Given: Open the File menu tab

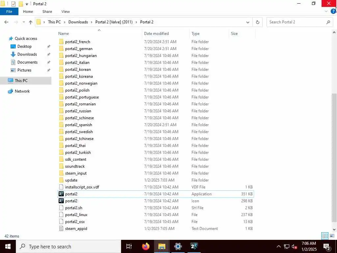Looking at the screenshot, I should click(9, 12).
